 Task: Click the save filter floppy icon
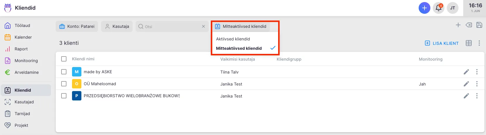point(479,25)
